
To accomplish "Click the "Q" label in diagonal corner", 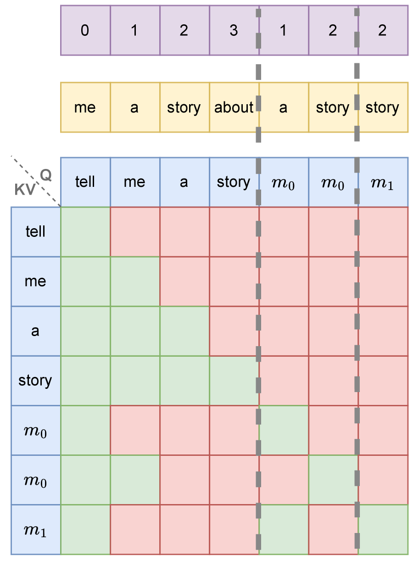I will (46, 174).
